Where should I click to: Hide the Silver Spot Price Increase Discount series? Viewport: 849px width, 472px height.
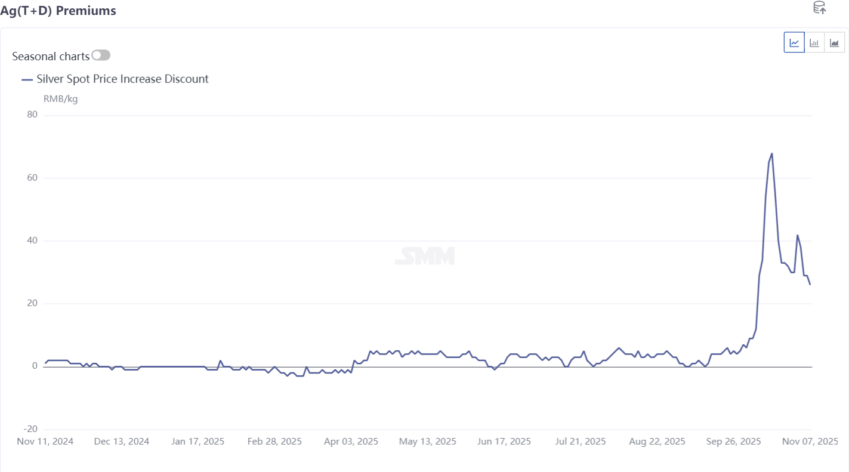pyautogui.click(x=122, y=79)
